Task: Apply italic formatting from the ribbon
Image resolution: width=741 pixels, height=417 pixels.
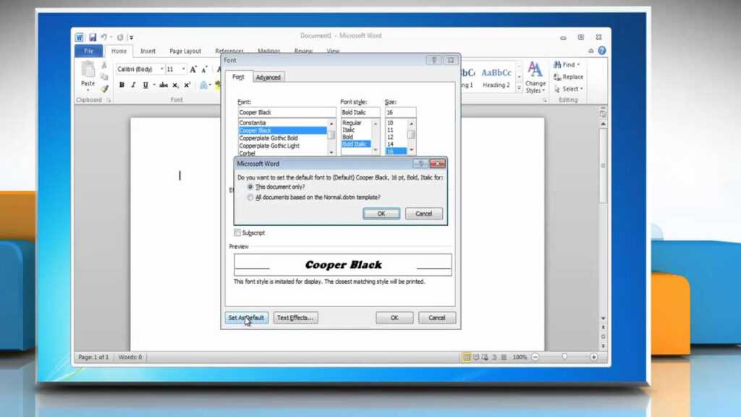Action: 133,85
